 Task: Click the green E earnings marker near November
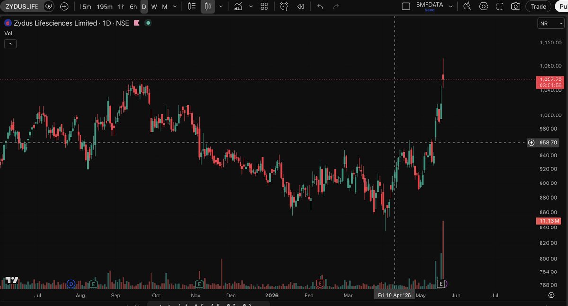pos(199,284)
